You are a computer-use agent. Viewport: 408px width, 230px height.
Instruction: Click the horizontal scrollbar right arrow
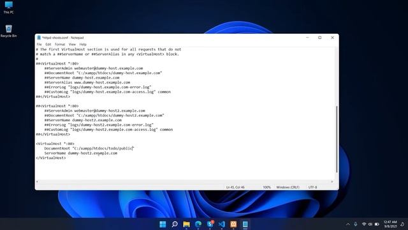point(332,181)
